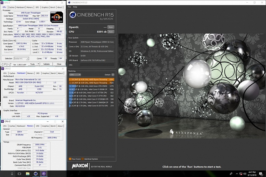Open the Cinebench File menu
266x177 pixels.
tap(70, 7)
